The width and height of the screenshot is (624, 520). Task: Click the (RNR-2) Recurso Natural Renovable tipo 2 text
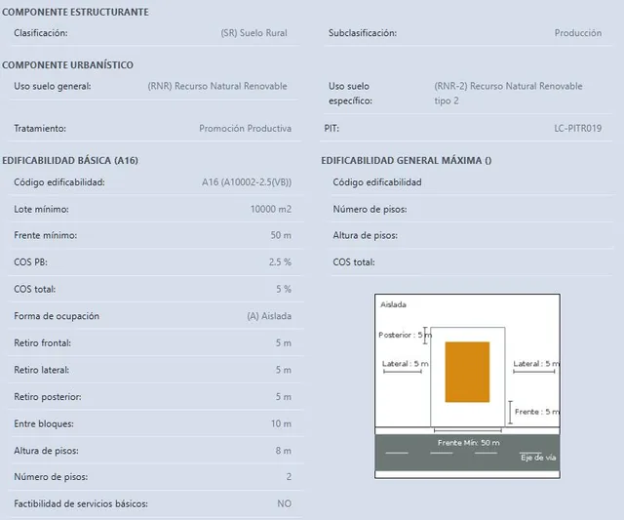pos(508,93)
